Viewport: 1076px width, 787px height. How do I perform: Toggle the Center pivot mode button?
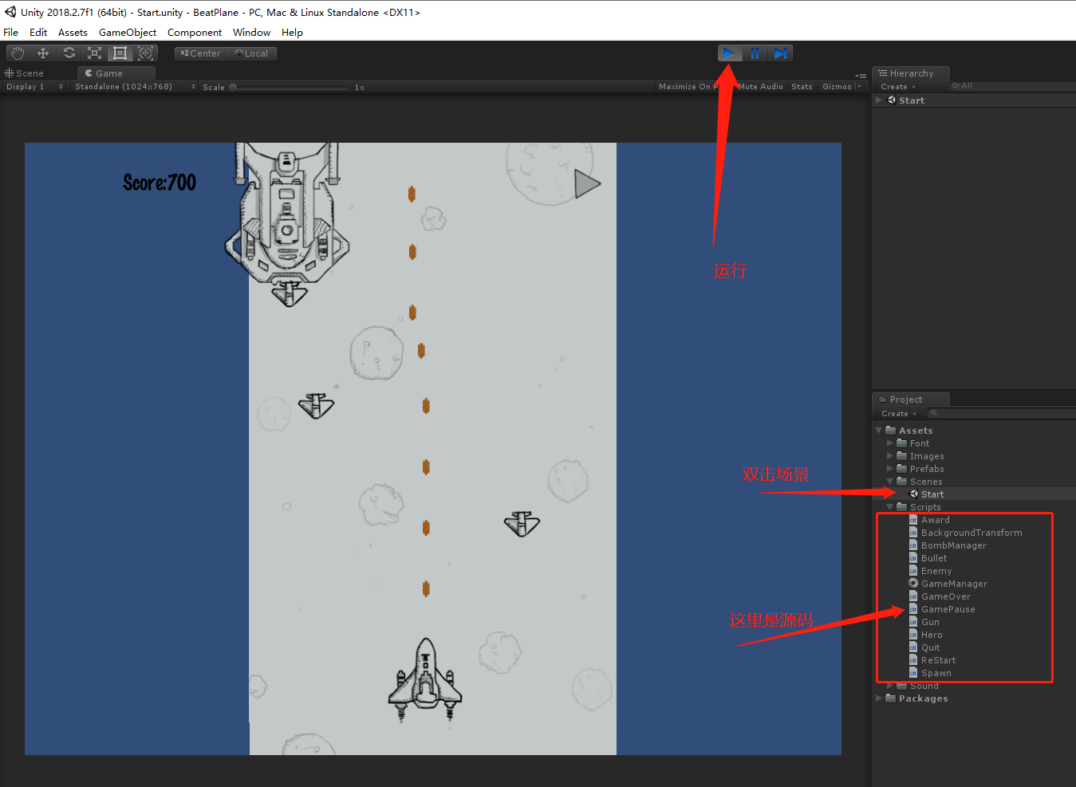tap(200, 53)
